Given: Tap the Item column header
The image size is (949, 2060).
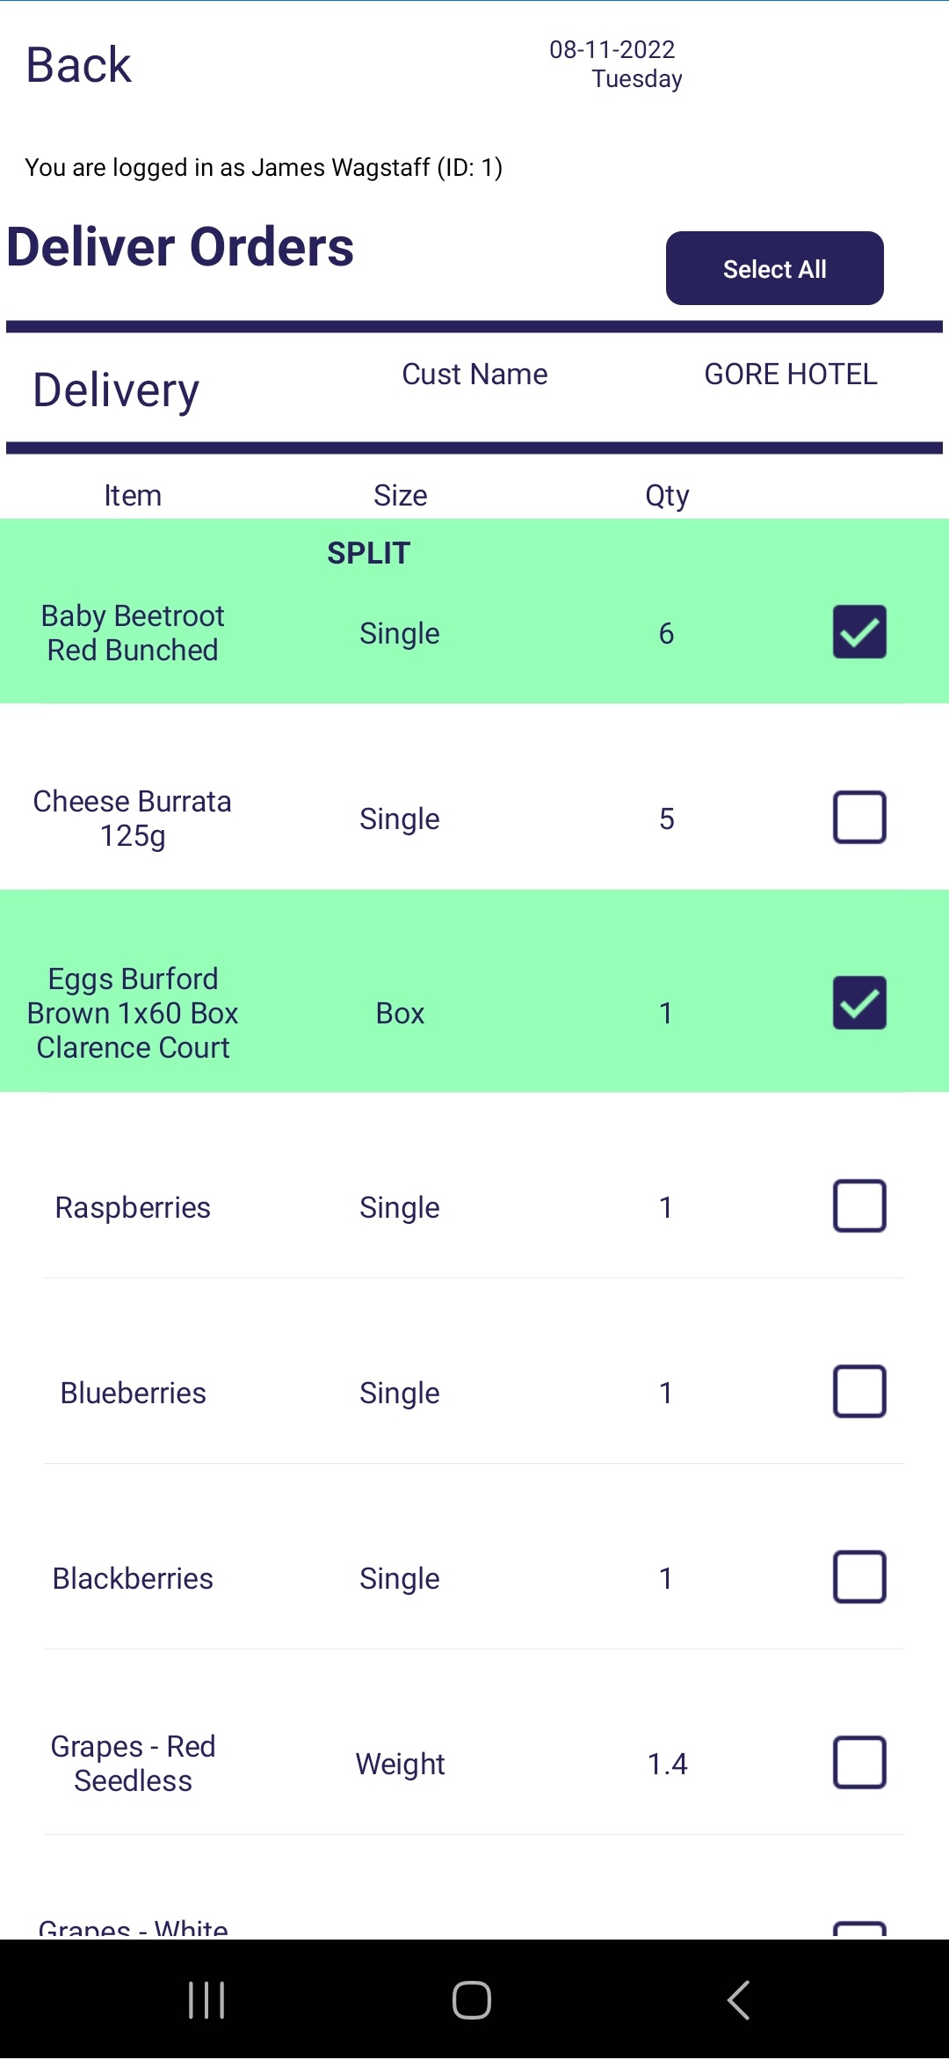Looking at the screenshot, I should point(133,495).
